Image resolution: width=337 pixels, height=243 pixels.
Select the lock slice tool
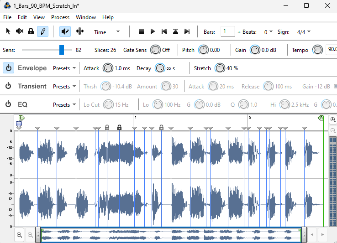[x=31, y=31]
